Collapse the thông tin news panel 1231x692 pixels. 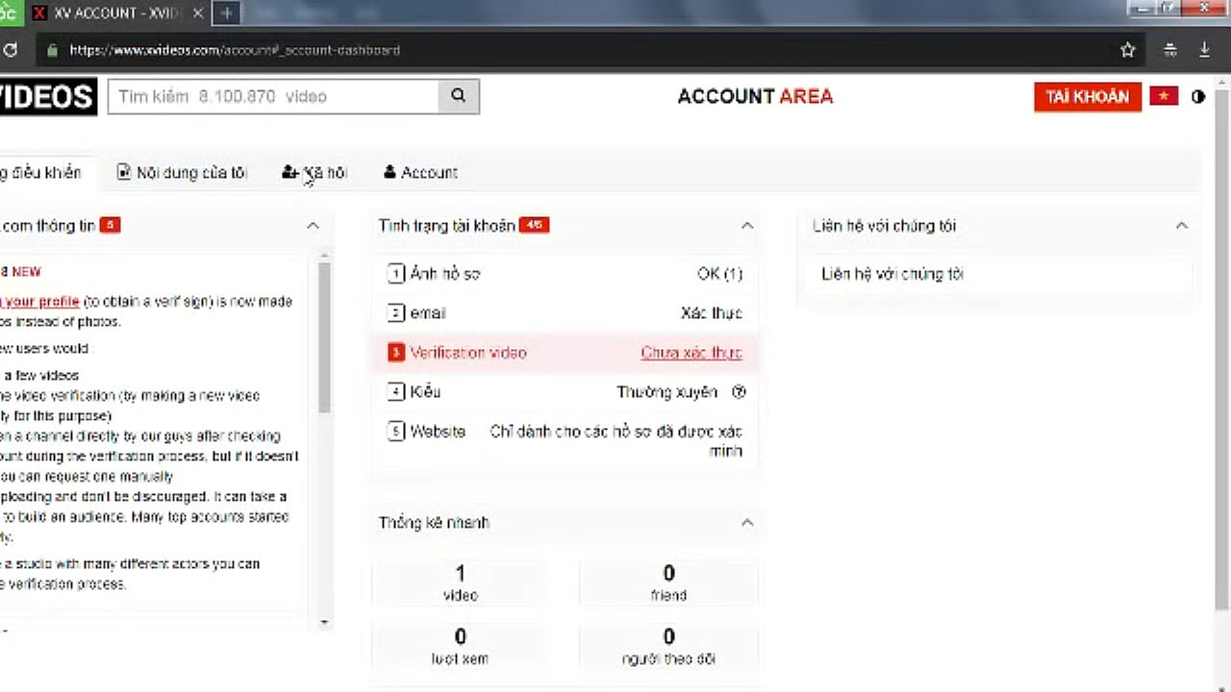click(x=313, y=226)
